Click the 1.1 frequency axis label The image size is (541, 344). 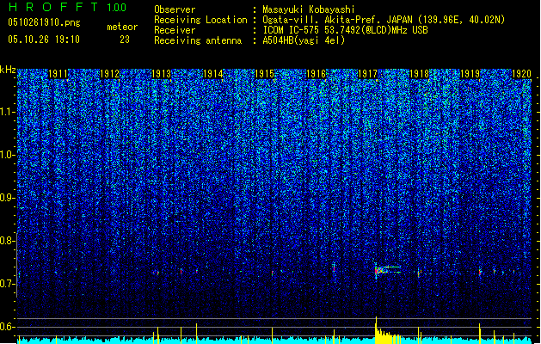coord(7,112)
